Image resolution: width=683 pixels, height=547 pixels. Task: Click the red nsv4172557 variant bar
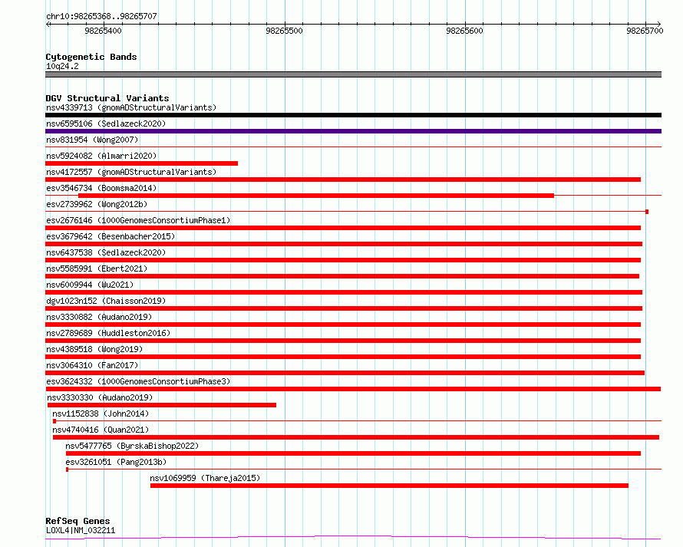(343, 180)
